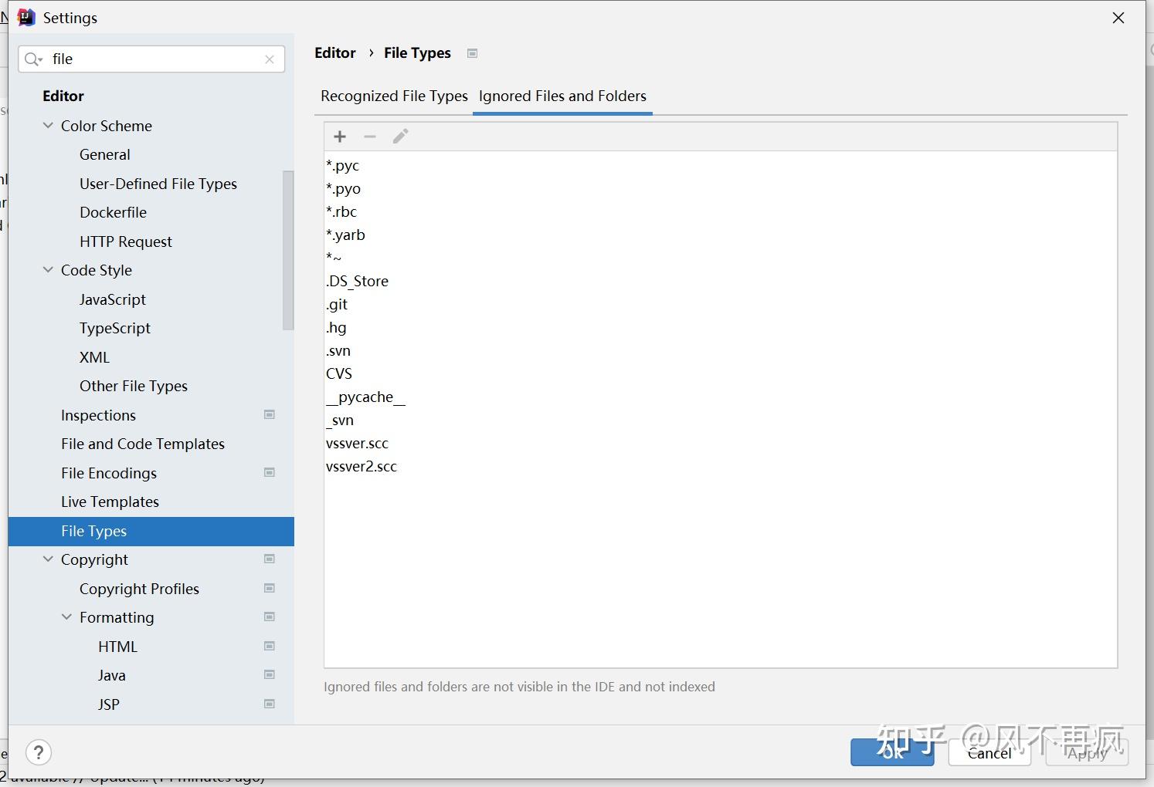Open Live Templates settings page
The width and height of the screenshot is (1154, 787).
(x=110, y=502)
